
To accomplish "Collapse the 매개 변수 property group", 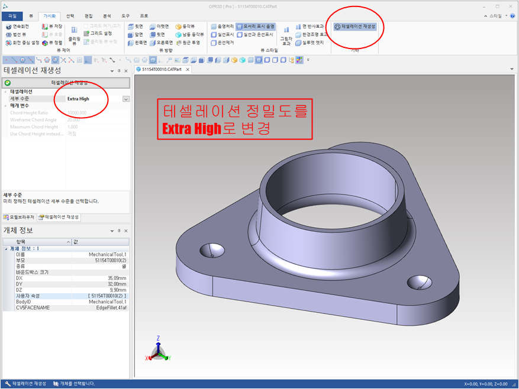I will tap(5, 105).
